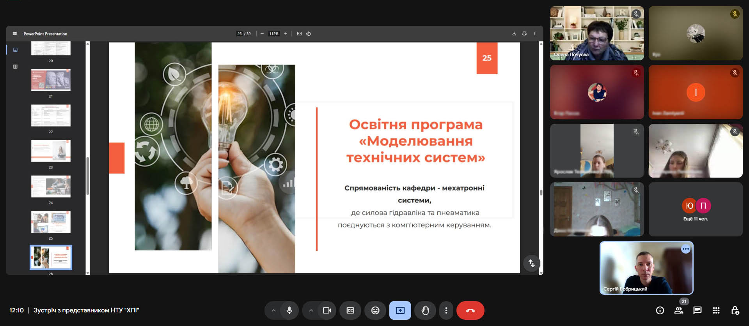
Task: Click the fit to page icon
Action: click(x=299, y=34)
